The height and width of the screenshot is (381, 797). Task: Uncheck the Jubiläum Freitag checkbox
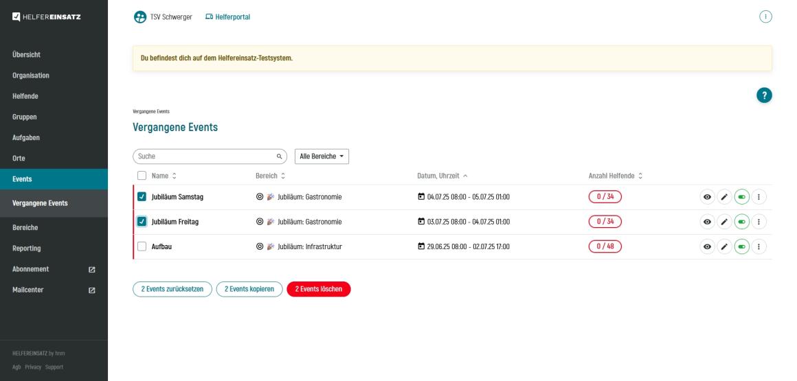[x=142, y=222]
